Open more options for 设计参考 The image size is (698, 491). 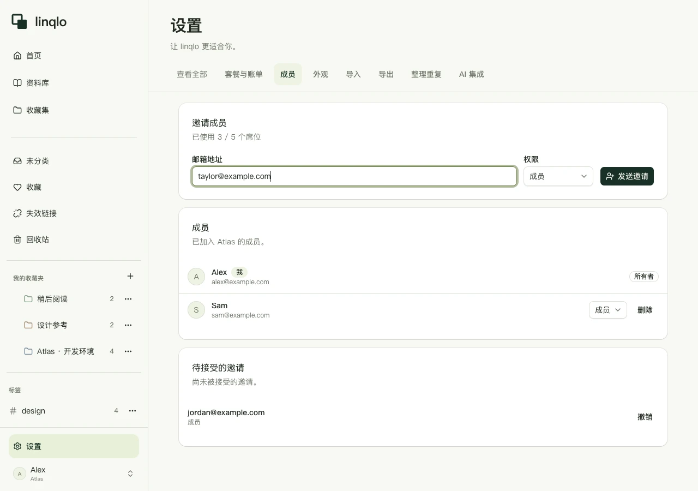[128, 325]
